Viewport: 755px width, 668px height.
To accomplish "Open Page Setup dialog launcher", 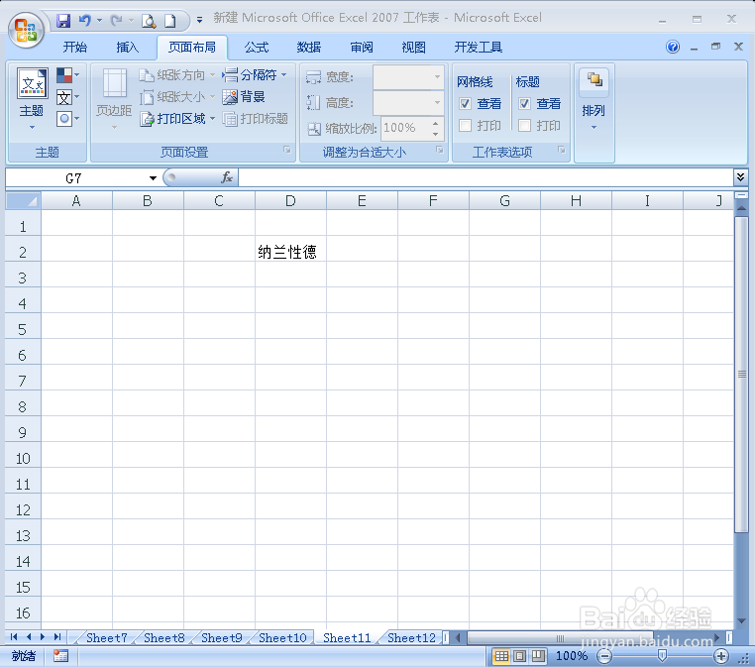I will point(287,150).
